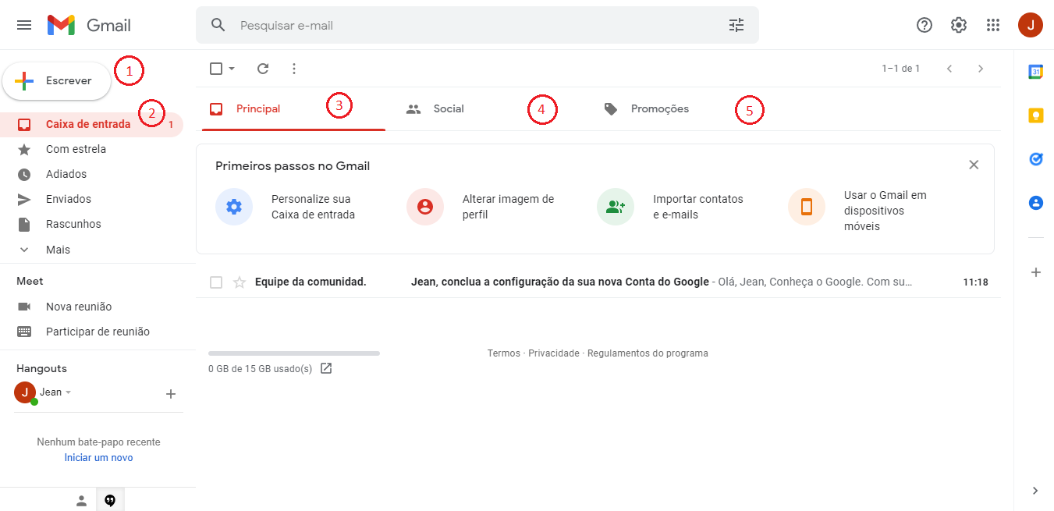Screen dimensions: 1054x511
Task: Switch to Hangouts conversations icon
Action: [110, 501]
